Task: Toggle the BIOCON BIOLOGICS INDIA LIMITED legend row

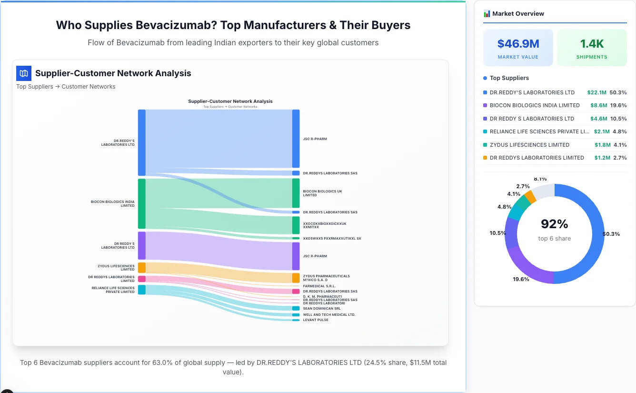Action: coord(547,105)
